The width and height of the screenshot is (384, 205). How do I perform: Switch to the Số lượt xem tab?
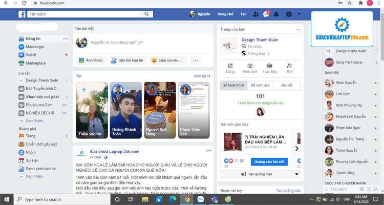pyautogui.click(x=260, y=85)
